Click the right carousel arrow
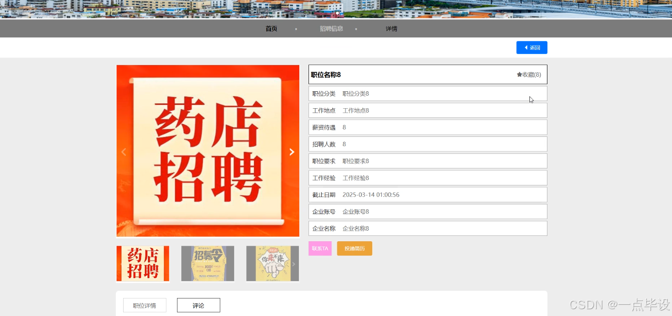672x316 pixels. [x=291, y=151]
